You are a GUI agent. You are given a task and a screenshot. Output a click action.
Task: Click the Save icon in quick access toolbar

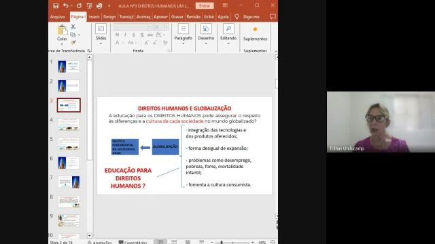coord(56,6)
